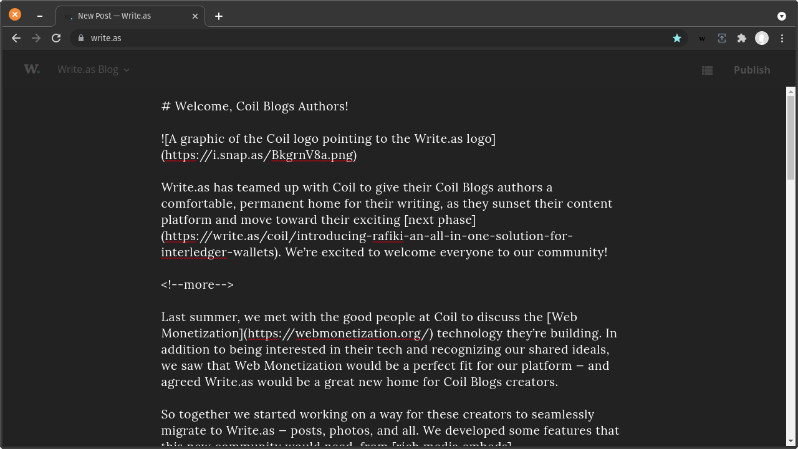The height and width of the screenshot is (449, 798).
Task: Click the i.snap.as image link
Action: (259, 155)
